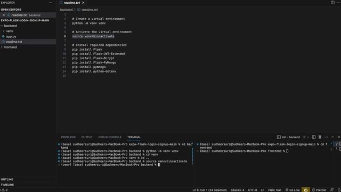Switch to the Debug Console tab
Image resolution: width=341 pixels, height=192 pixels.
pyautogui.click(x=110, y=137)
